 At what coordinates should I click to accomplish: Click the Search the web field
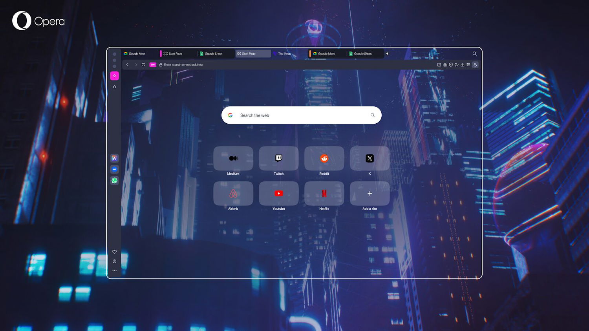(x=302, y=115)
